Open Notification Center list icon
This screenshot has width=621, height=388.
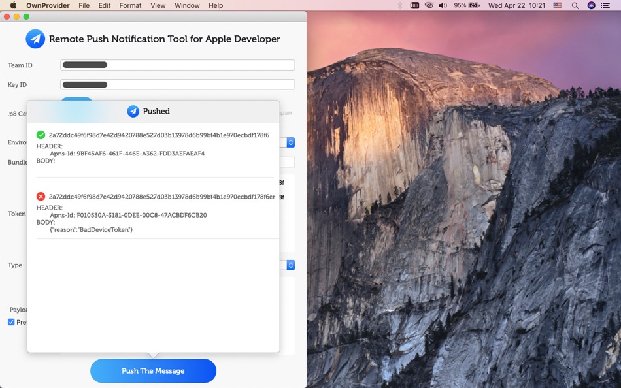tap(605, 5)
